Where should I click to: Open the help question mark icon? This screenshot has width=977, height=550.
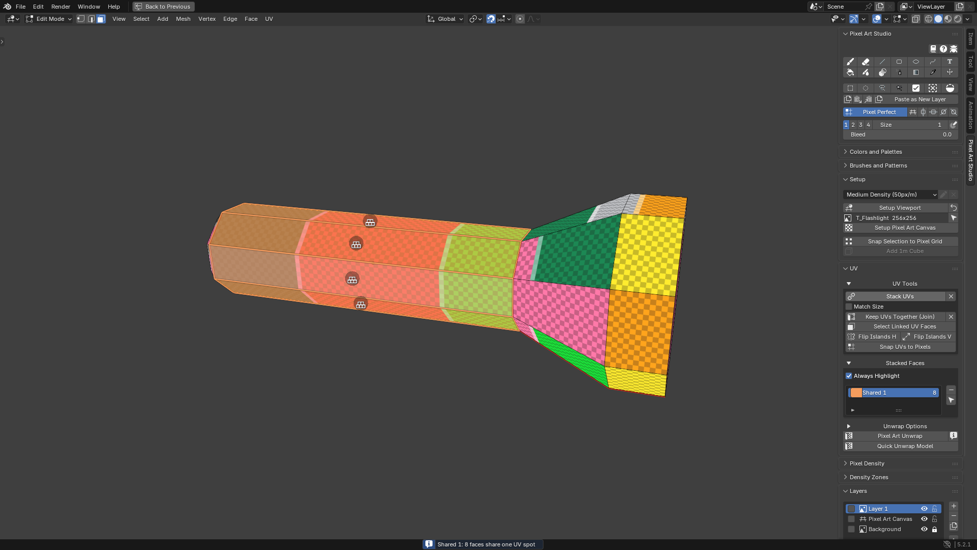point(943,49)
